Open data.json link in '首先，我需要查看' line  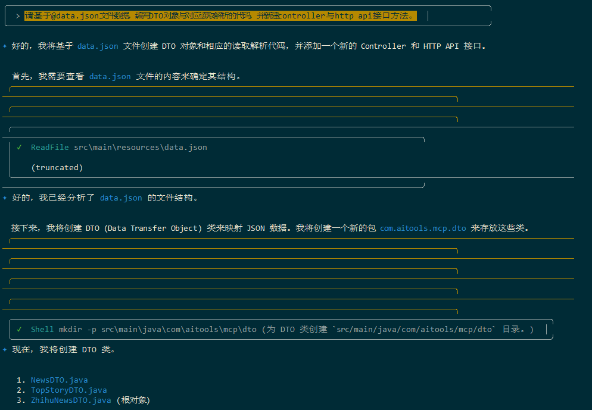pyautogui.click(x=110, y=76)
